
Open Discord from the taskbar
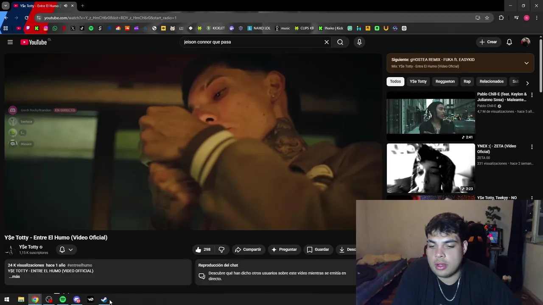[77, 299]
